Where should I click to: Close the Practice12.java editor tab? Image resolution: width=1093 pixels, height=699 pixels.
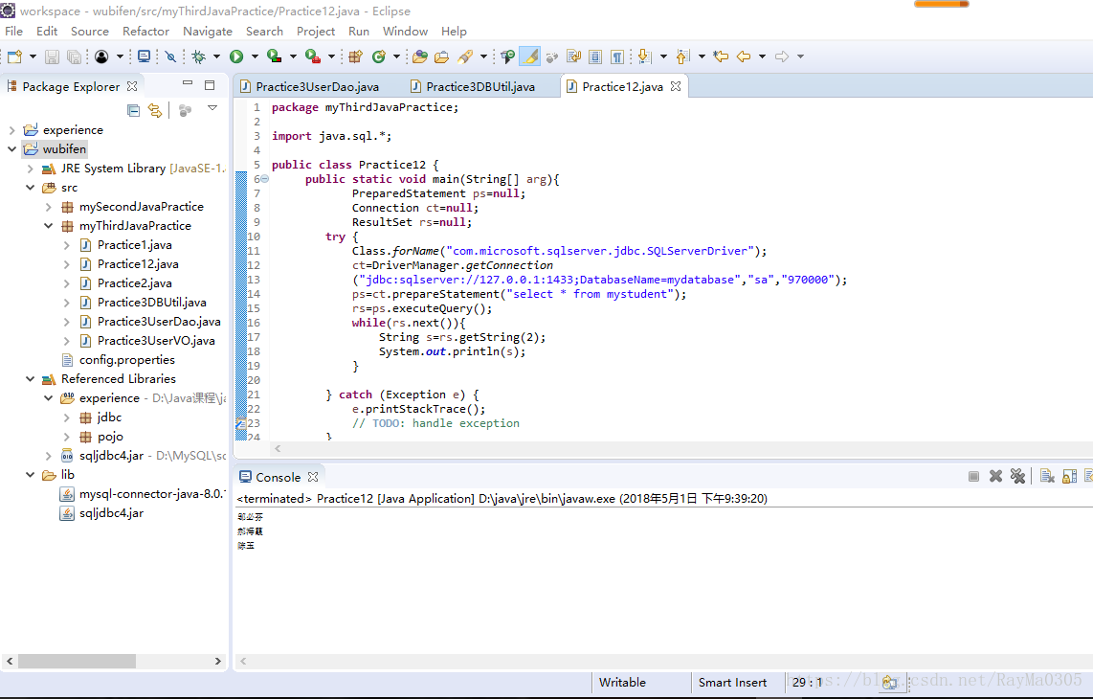click(676, 86)
